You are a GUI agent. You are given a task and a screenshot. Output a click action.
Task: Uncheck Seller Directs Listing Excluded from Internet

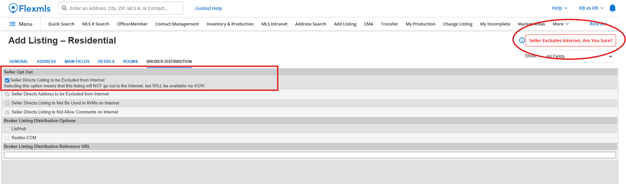tap(7, 80)
